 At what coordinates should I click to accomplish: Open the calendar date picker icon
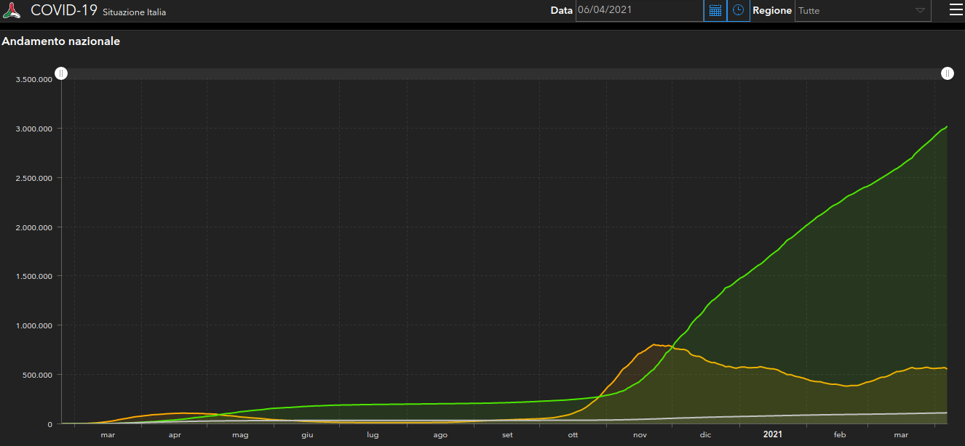(715, 10)
